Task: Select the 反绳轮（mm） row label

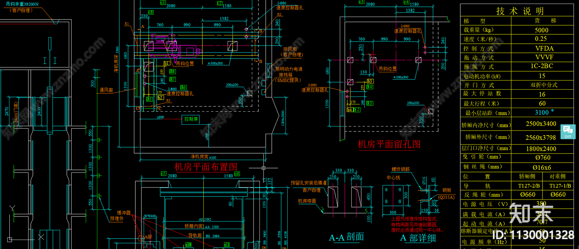Action: tap(483, 195)
